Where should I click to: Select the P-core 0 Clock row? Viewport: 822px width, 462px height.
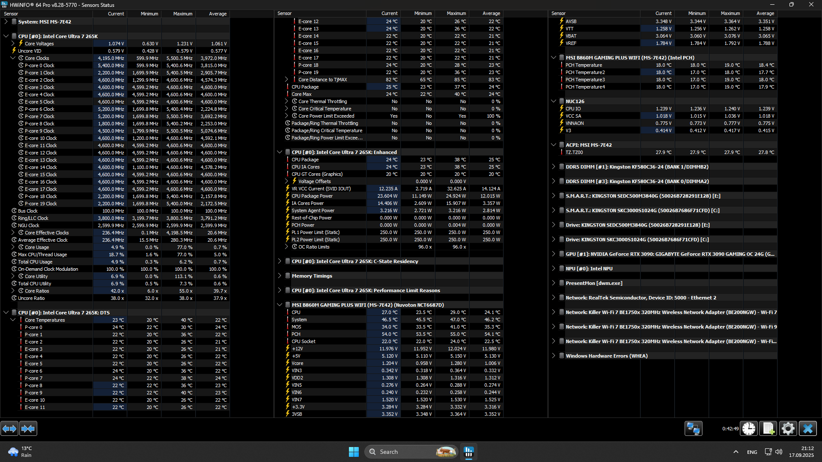coord(39,65)
